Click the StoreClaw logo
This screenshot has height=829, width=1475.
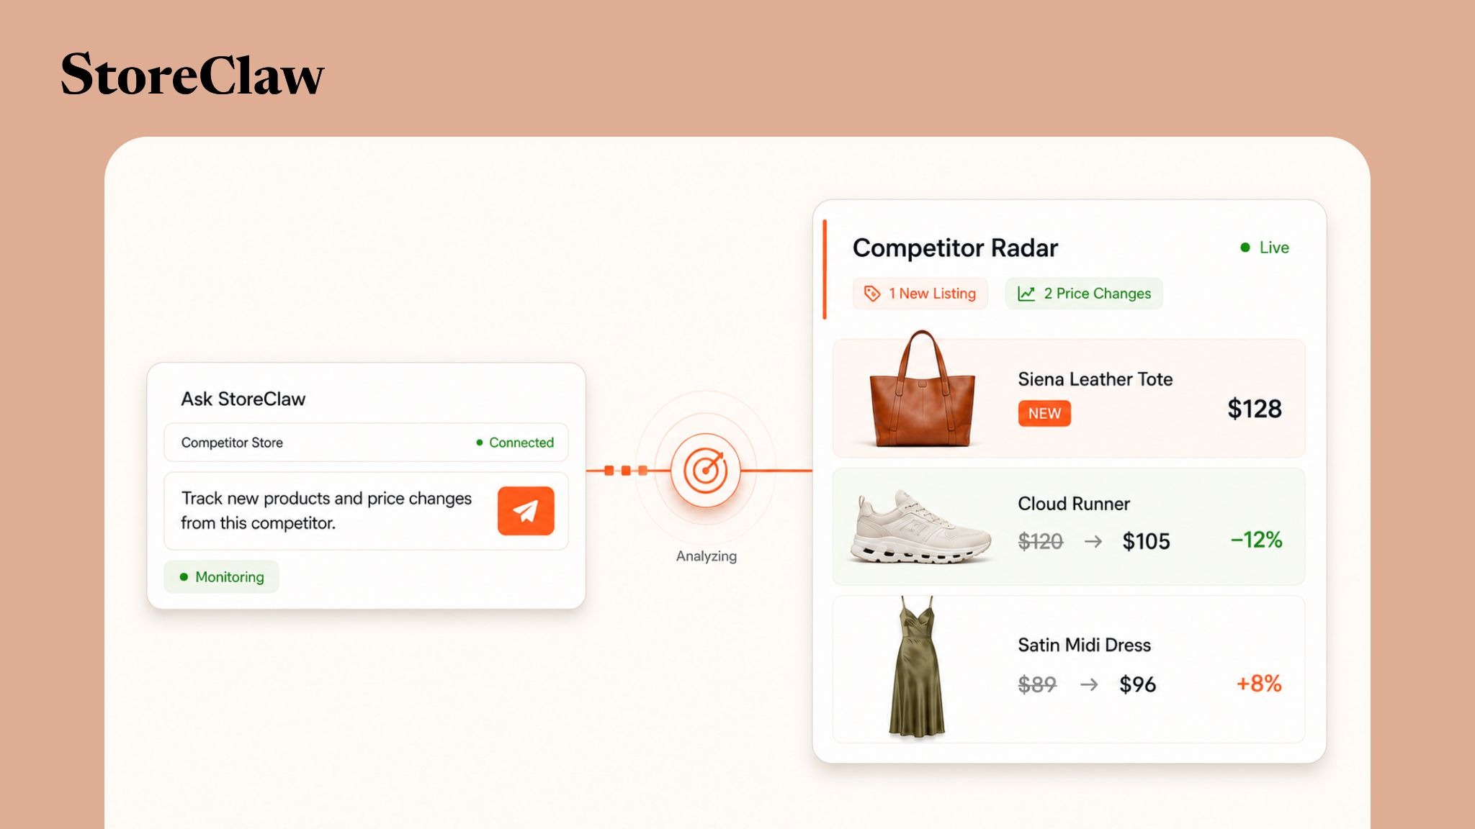192,75
